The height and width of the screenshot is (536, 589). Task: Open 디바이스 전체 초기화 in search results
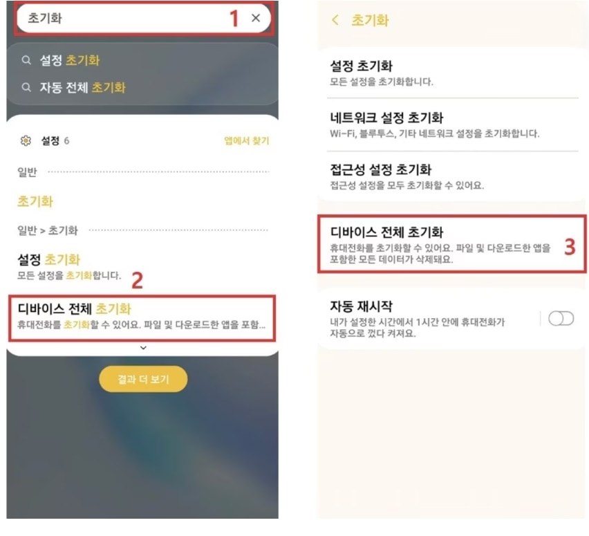click(x=142, y=318)
